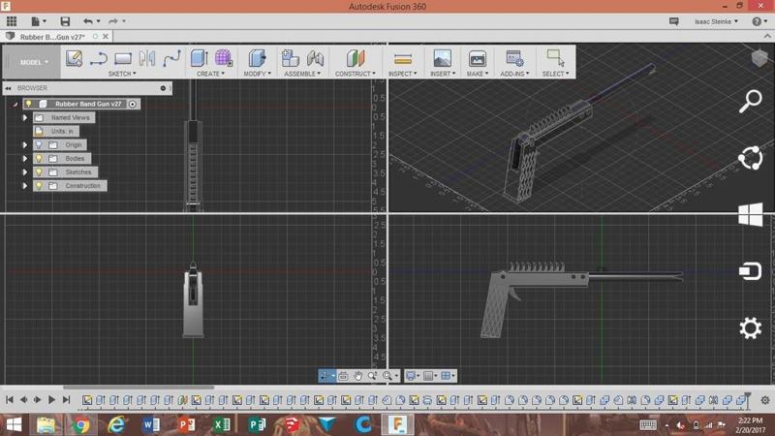Screen dimensions: 775x436
Task: Click the New Component assemble icon
Action: [x=290, y=58]
